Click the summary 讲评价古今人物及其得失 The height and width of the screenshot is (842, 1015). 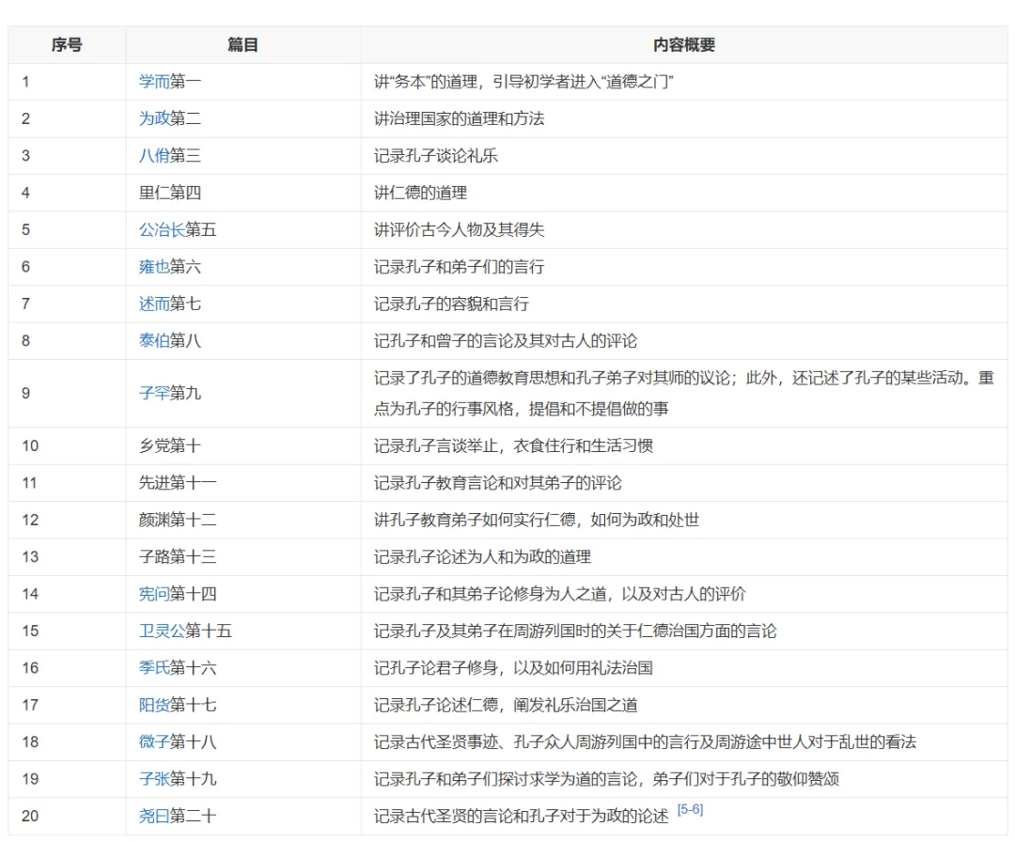pyautogui.click(x=459, y=229)
